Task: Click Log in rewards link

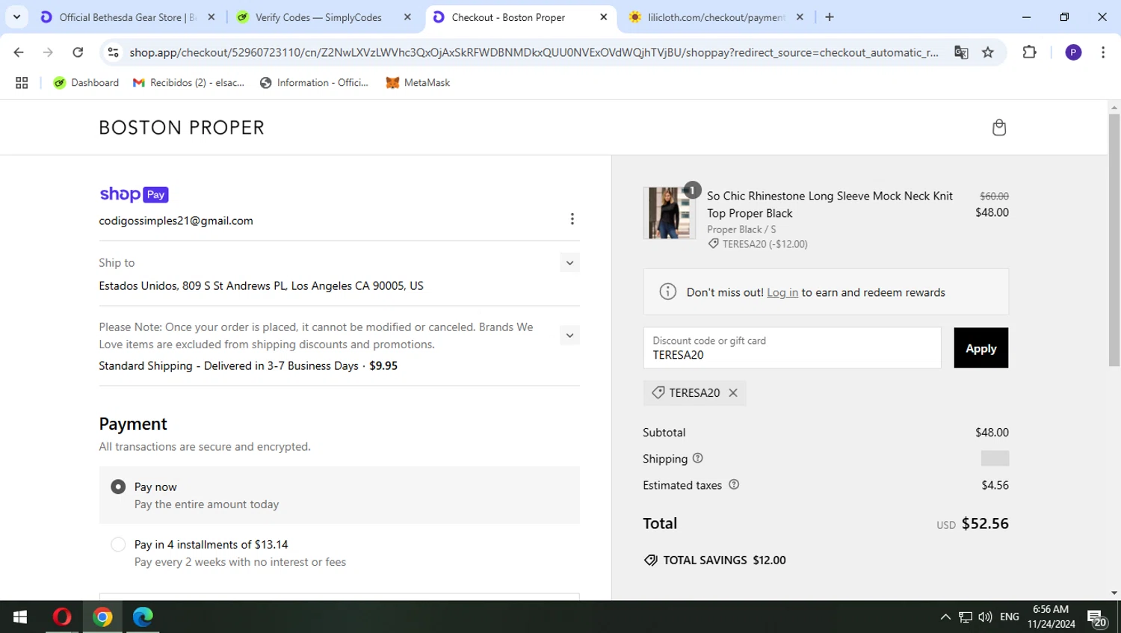Action: [x=782, y=292]
